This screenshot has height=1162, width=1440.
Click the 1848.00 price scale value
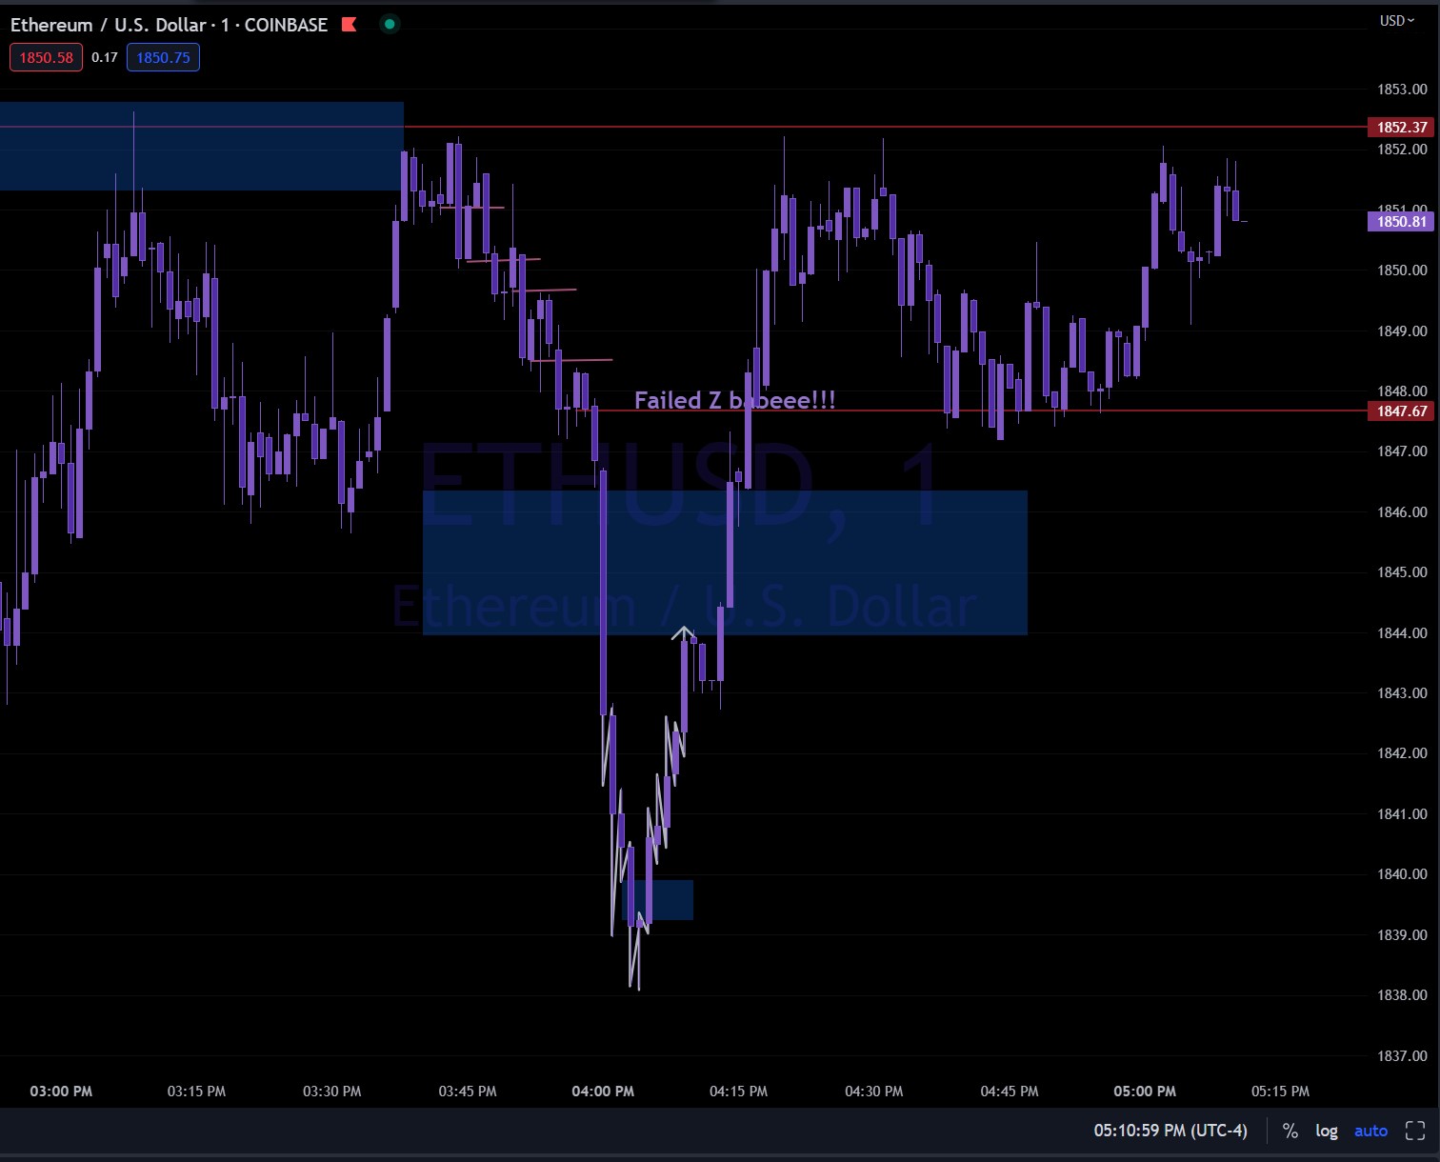(1402, 391)
